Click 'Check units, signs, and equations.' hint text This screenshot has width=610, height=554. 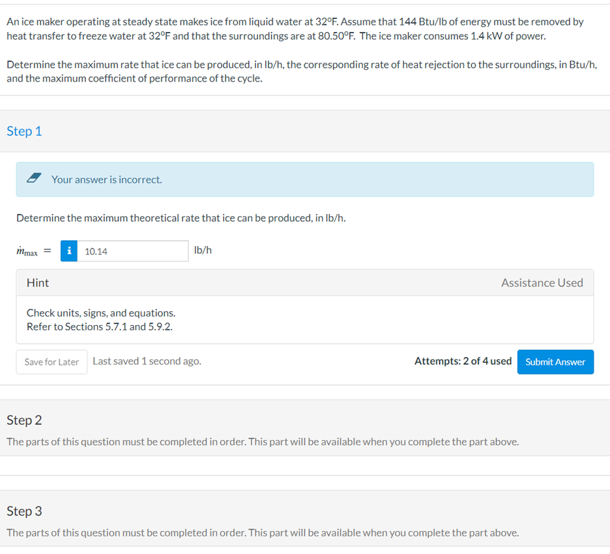(101, 313)
